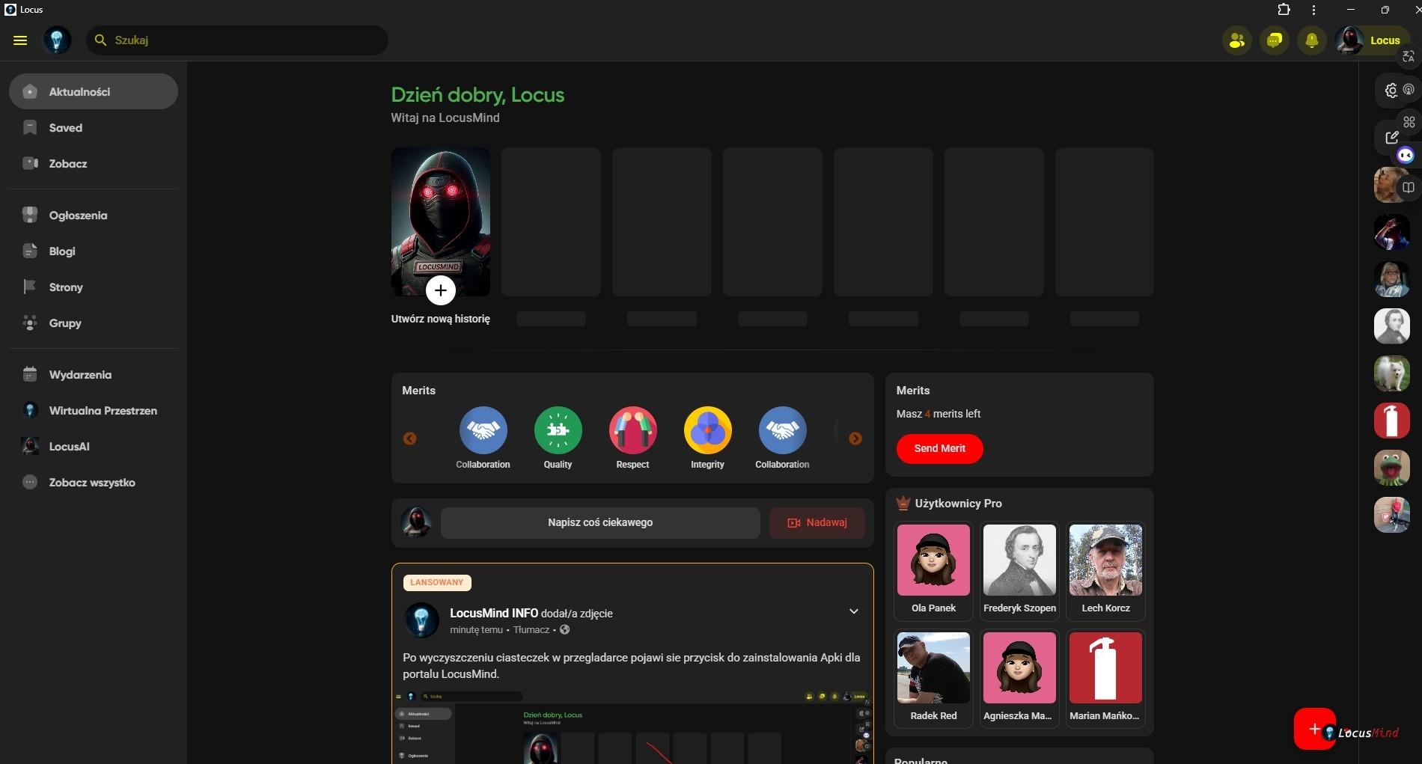1422x764 pixels.
Task: Click the plus to create new story
Action: click(x=441, y=290)
